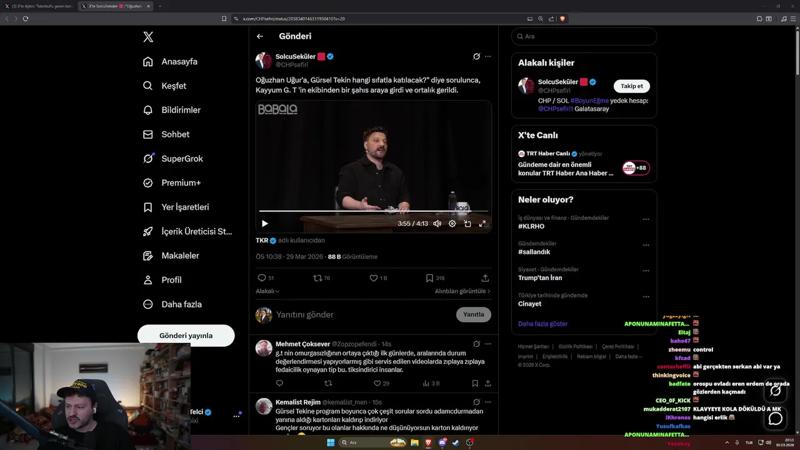
Task: Click Daha fazla göster link
Action: coord(543,324)
